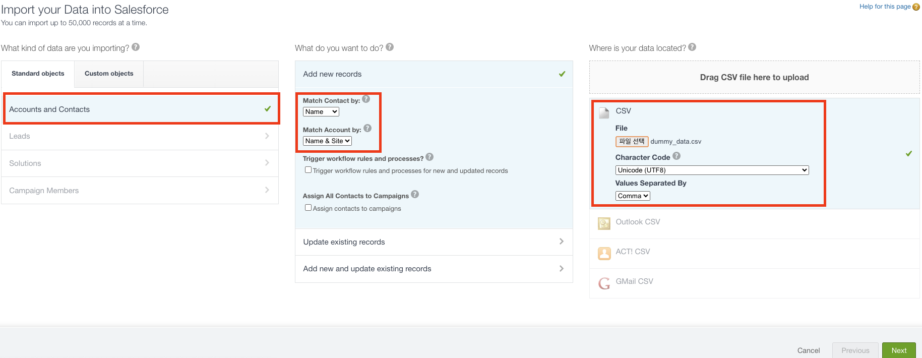922x358 pixels.
Task: Choose Add new and update existing records option
Action: pyautogui.click(x=434, y=269)
